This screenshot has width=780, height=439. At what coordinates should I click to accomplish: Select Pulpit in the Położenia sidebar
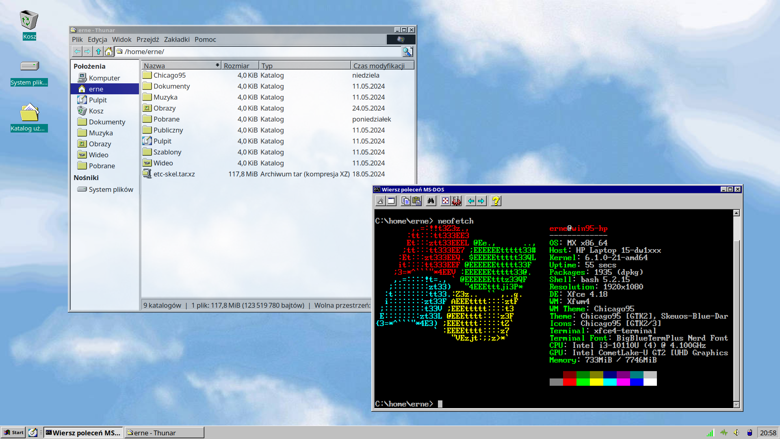tap(104, 100)
